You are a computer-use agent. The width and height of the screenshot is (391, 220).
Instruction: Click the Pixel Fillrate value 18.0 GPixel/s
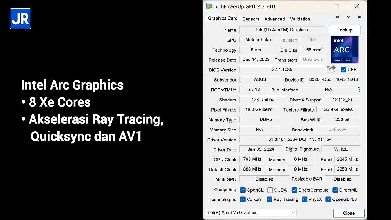click(x=259, y=109)
